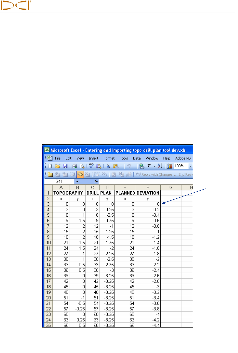Click the Excel workbook icon in menu bar

pos(49,158)
